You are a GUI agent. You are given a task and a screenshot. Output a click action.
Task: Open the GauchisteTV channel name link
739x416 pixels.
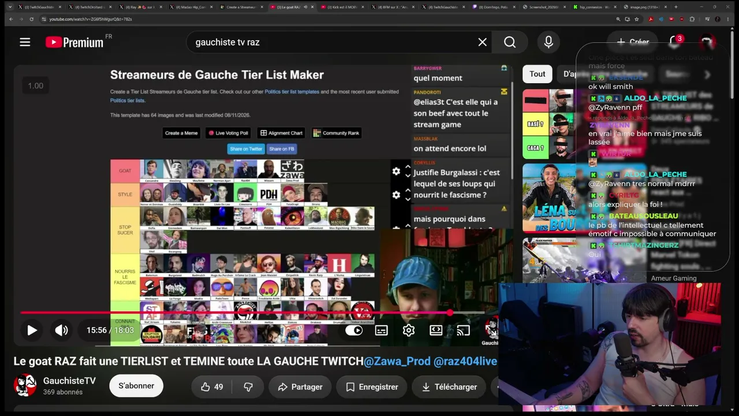tap(69, 381)
